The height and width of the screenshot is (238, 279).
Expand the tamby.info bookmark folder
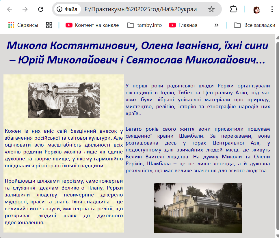(144, 25)
